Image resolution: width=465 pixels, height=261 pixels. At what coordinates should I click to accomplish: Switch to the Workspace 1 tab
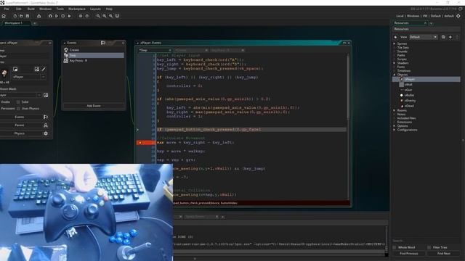(15, 22)
